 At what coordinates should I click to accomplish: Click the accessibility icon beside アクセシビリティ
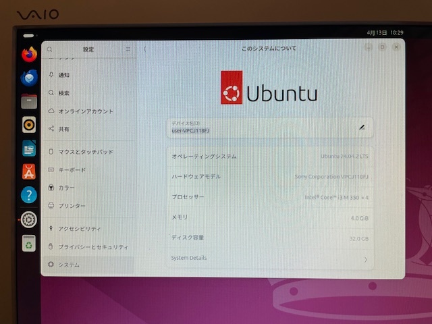pos(51,228)
